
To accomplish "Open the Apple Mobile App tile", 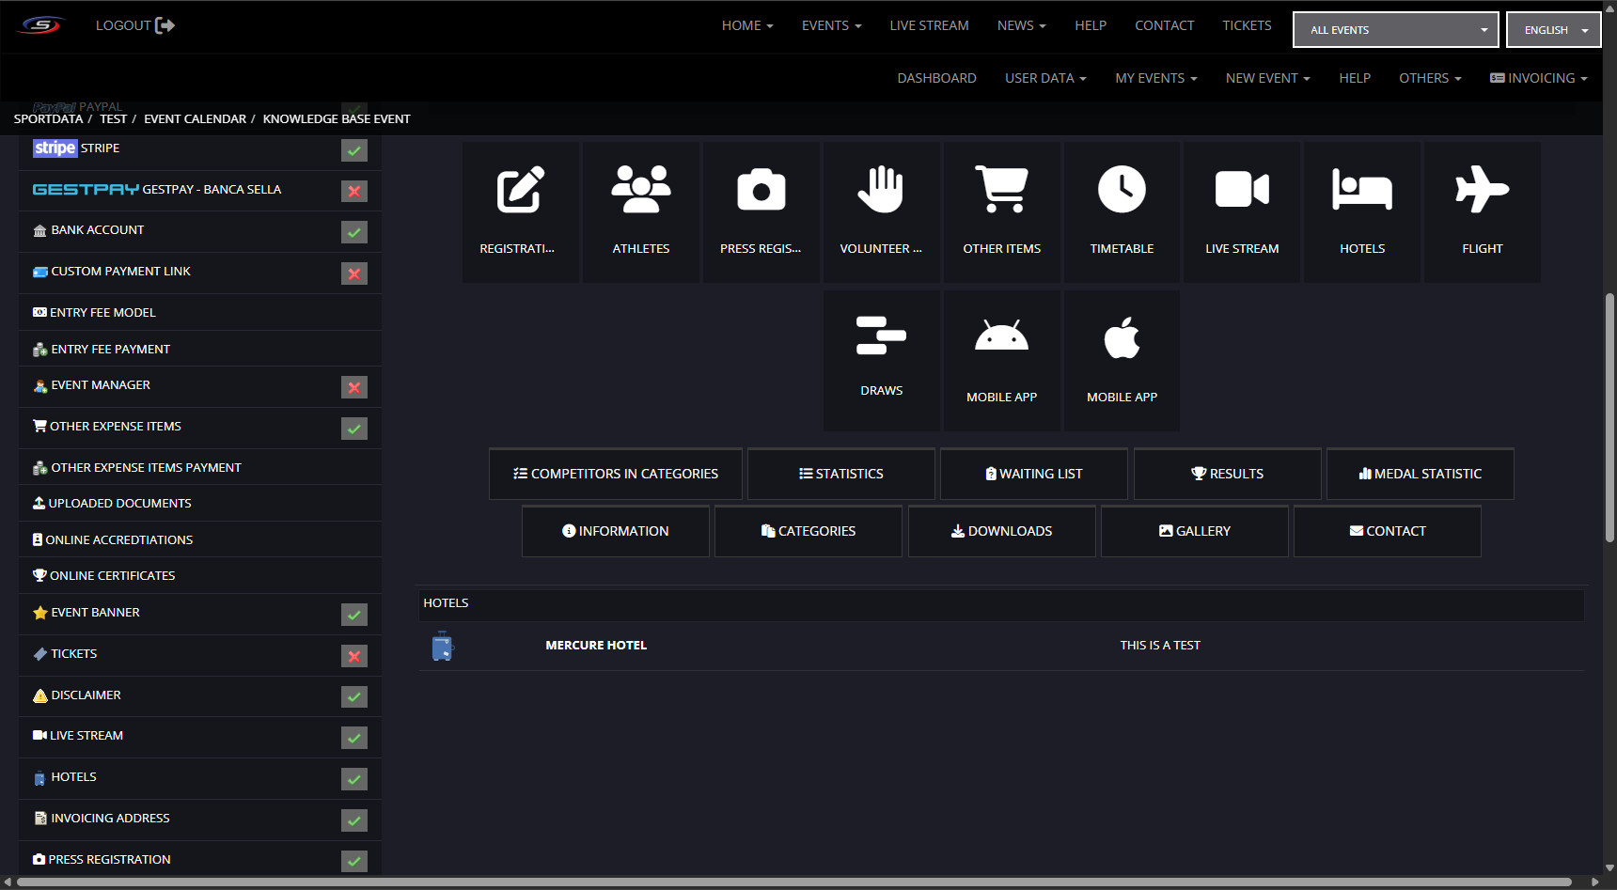I will point(1122,361).
